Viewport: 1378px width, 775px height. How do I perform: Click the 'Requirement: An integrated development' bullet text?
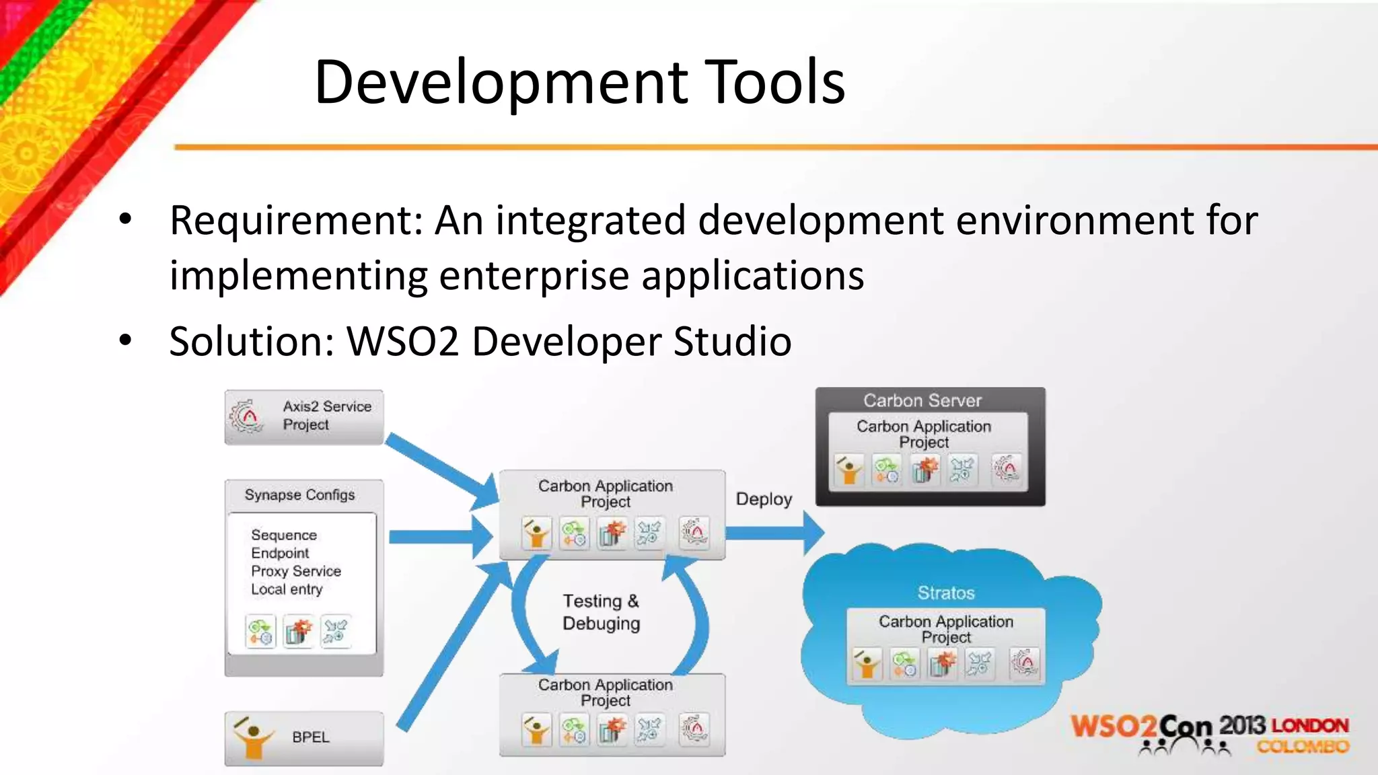coord(714,221)
